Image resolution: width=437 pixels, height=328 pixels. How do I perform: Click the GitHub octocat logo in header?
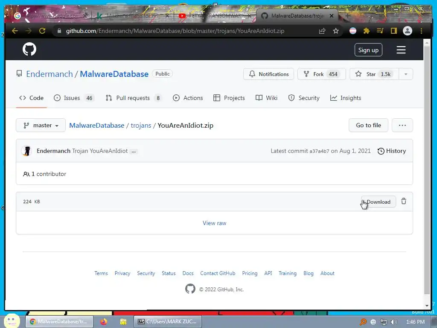(x=29, y=50)
